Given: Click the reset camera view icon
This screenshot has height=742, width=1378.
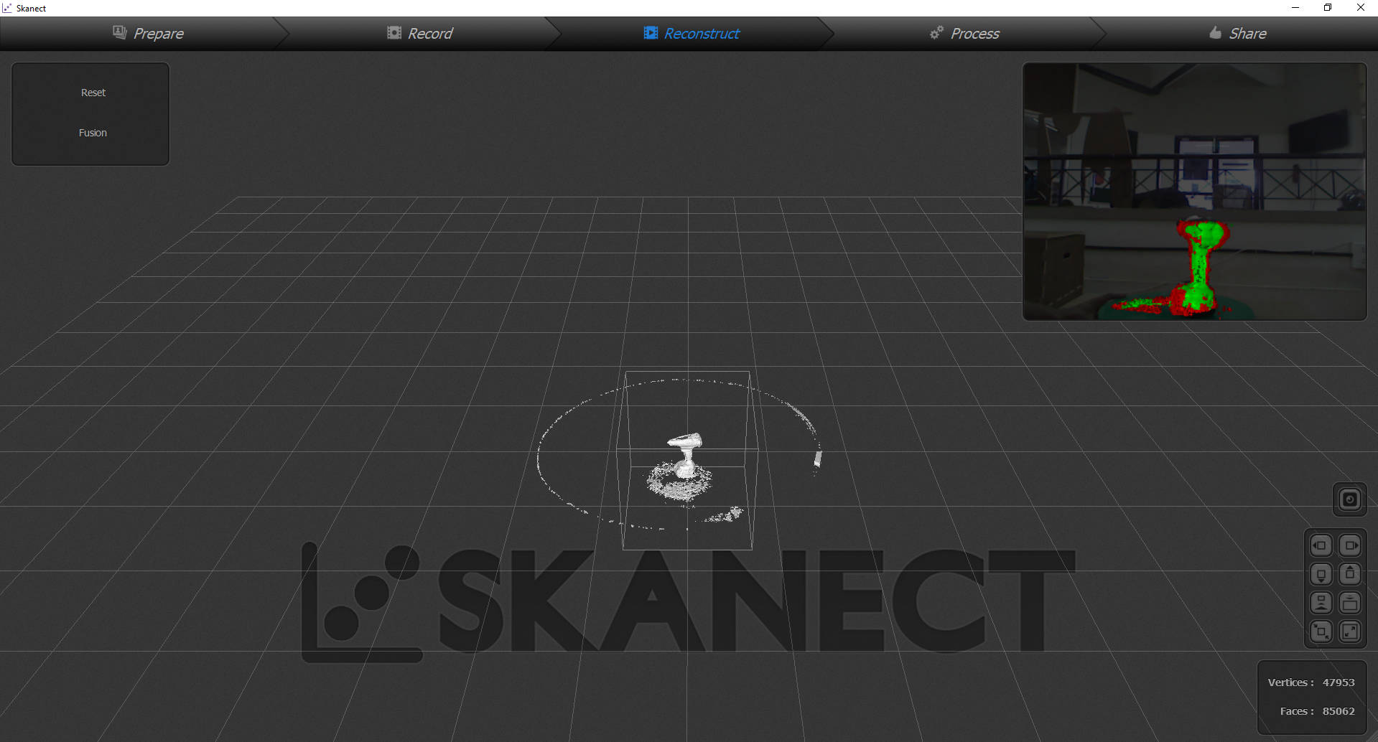Looking at the screenshot, I should [x=1349, y=499].
